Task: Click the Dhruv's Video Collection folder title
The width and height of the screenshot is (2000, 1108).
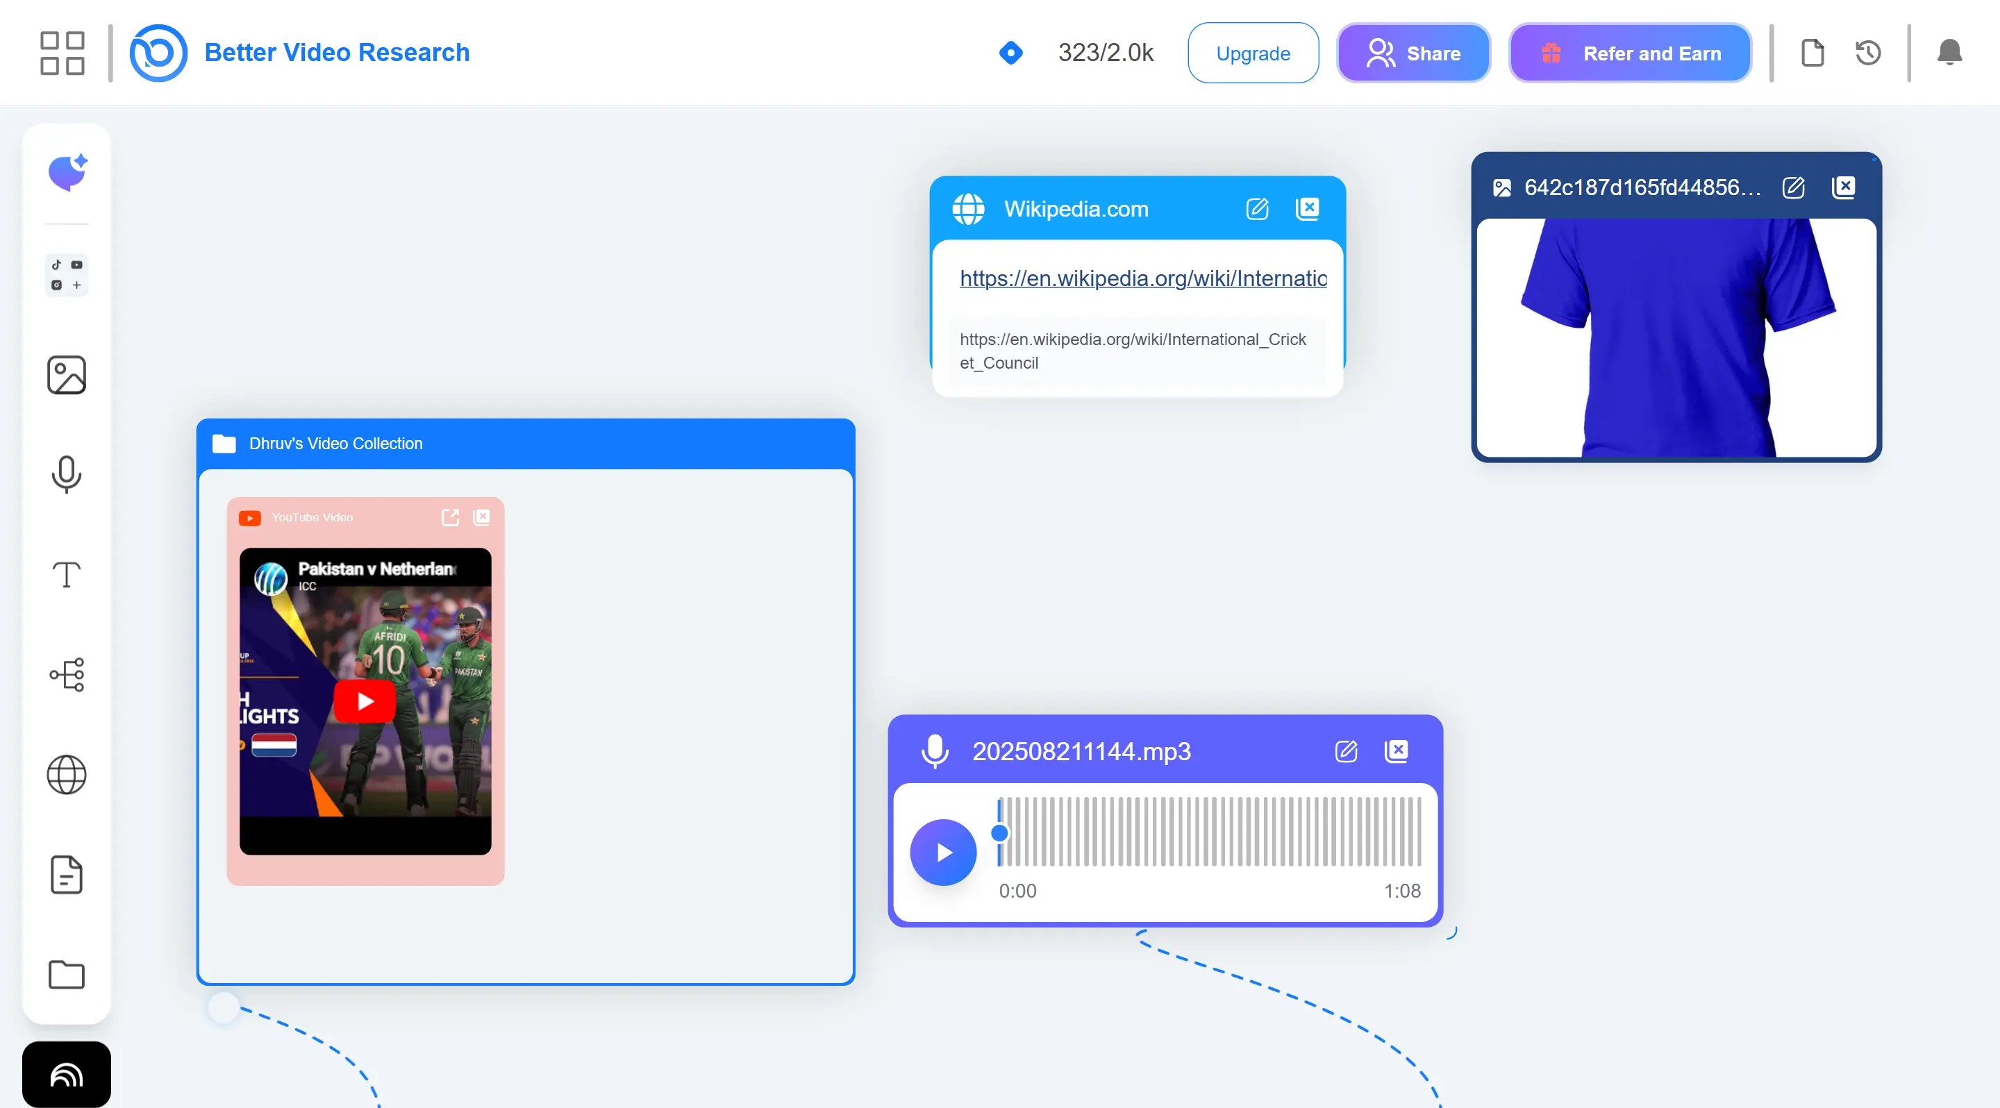Action: [335, 443]
